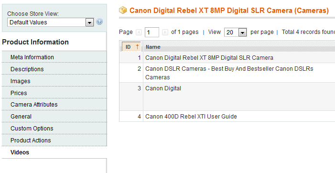Open the Descriptions tab
This screenshot has width=335, height=173.
tap(54, 69)
